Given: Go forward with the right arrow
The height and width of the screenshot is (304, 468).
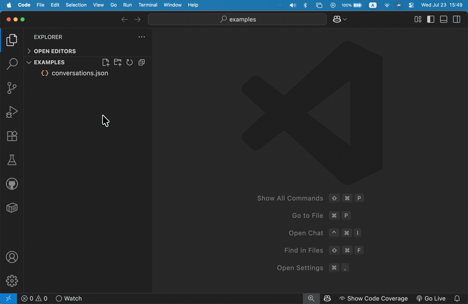Looking at the screenshot, I should (137, 19).
